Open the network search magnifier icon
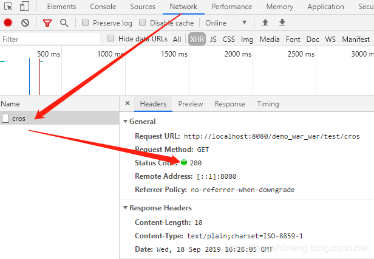374x259 pixels. point(64,23)
